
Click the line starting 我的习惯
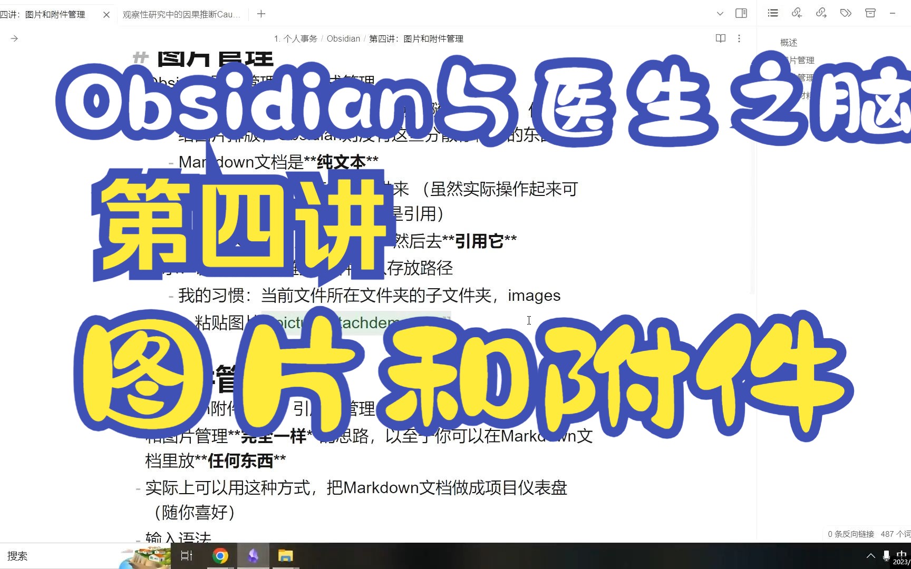[x=369, y=296]
